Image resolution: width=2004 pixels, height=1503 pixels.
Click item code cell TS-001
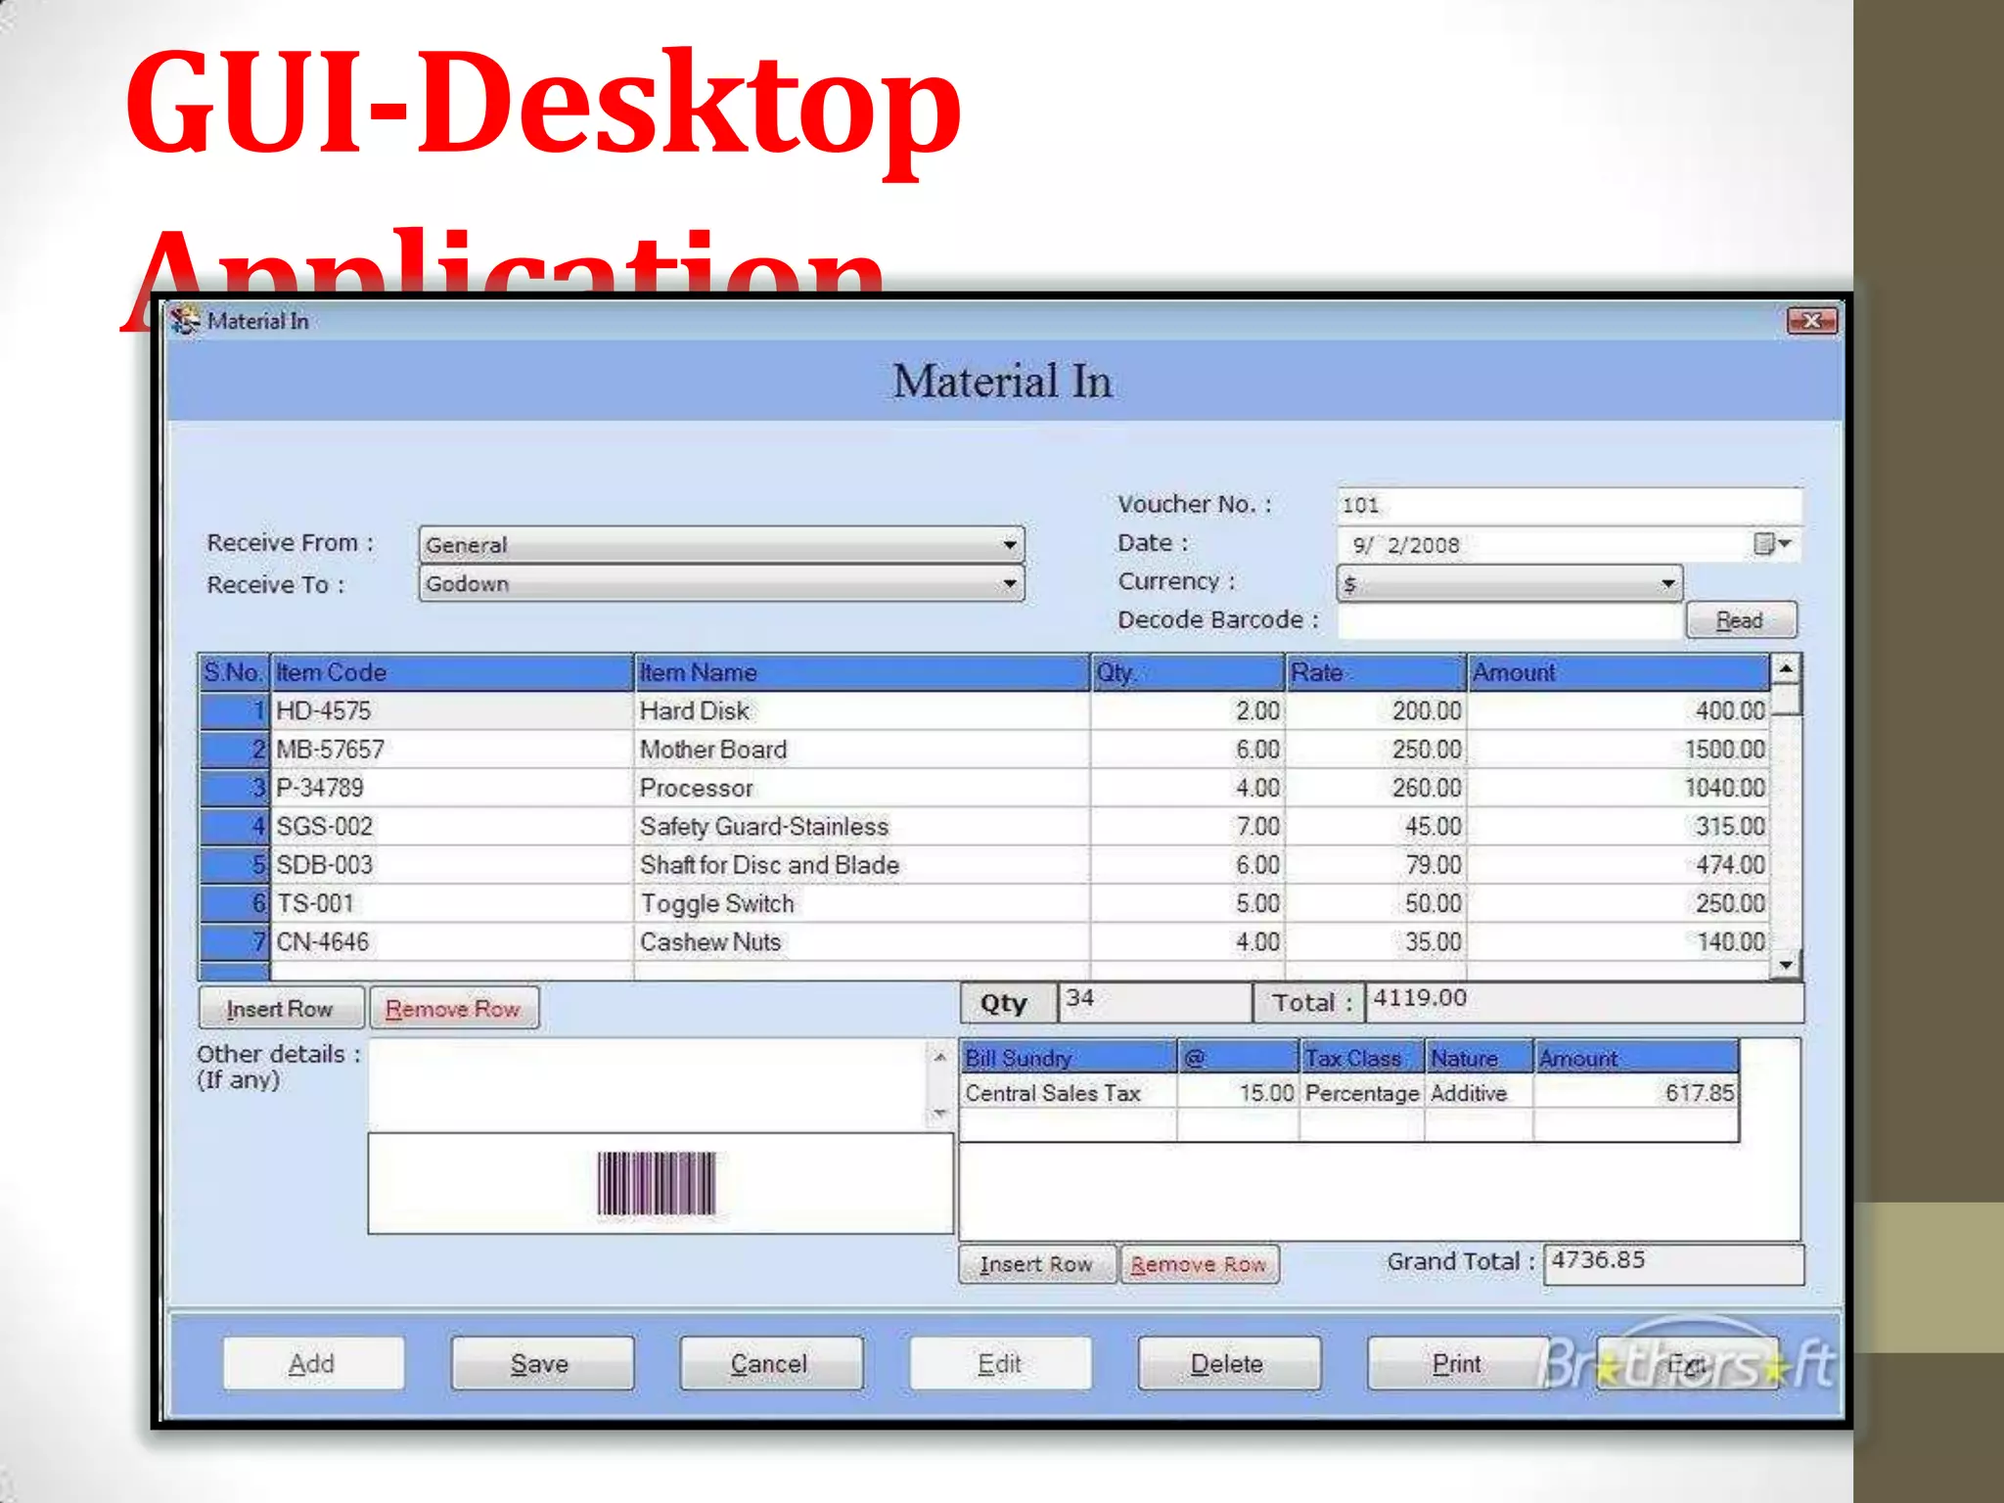tap(452, 903)
